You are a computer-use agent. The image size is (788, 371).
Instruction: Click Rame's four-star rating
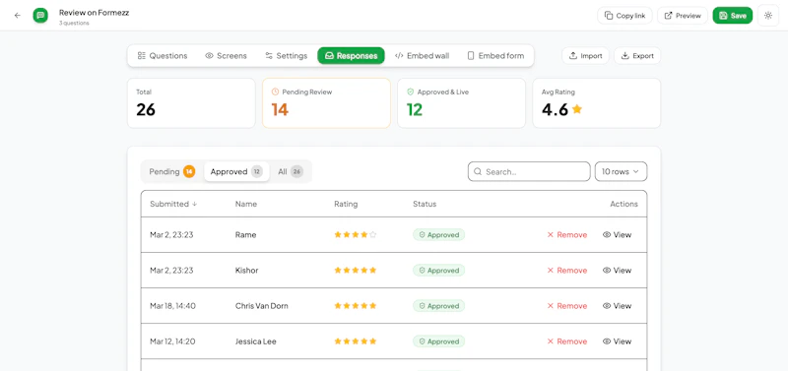356,234
